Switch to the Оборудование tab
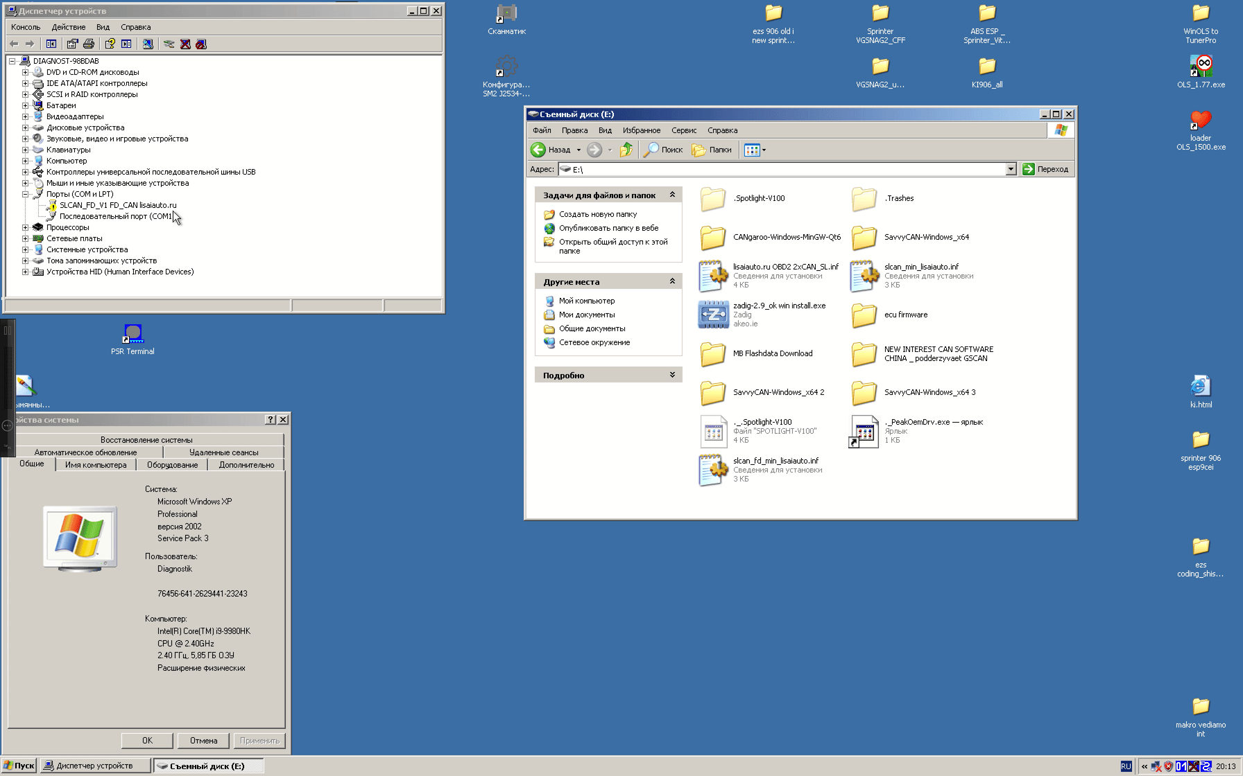This screenshot has height=776, width=1243. (172, 465)
